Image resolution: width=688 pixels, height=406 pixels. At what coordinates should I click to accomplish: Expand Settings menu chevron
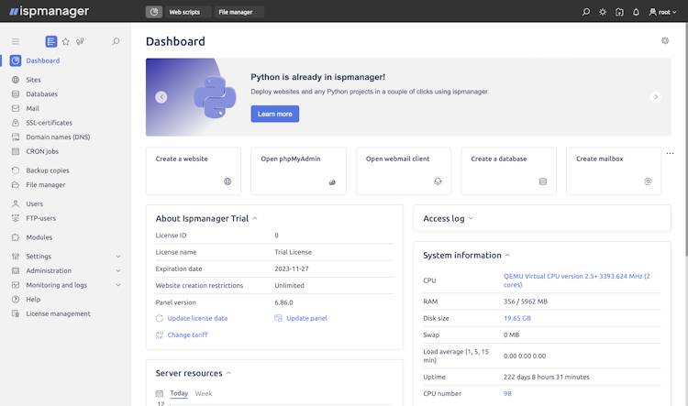(x=118, y=257)
